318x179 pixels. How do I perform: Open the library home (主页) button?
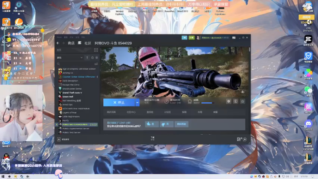(74, 50)
